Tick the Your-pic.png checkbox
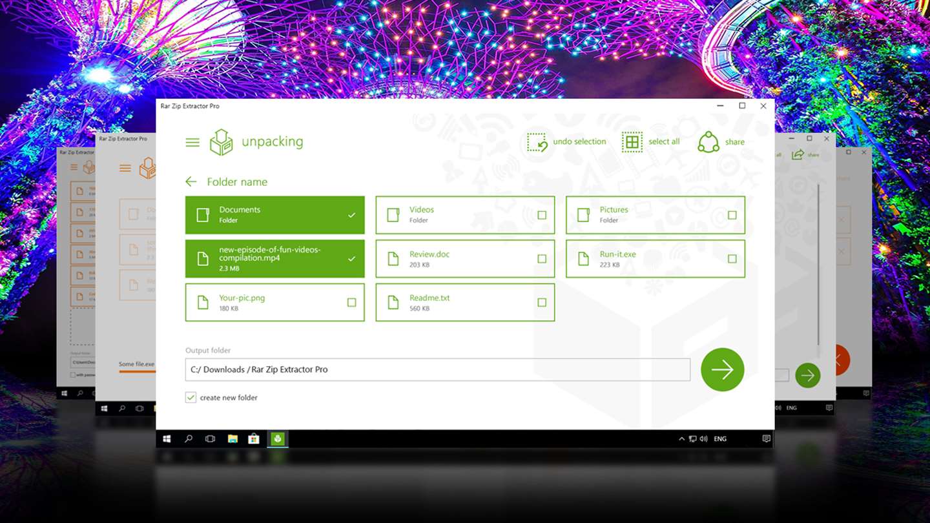Viewport: 930px width, 523px height. coord(351,302)
